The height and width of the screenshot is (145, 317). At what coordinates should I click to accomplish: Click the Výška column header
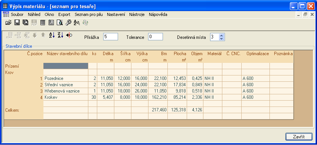pyautogui.click(x=142, y=54)
